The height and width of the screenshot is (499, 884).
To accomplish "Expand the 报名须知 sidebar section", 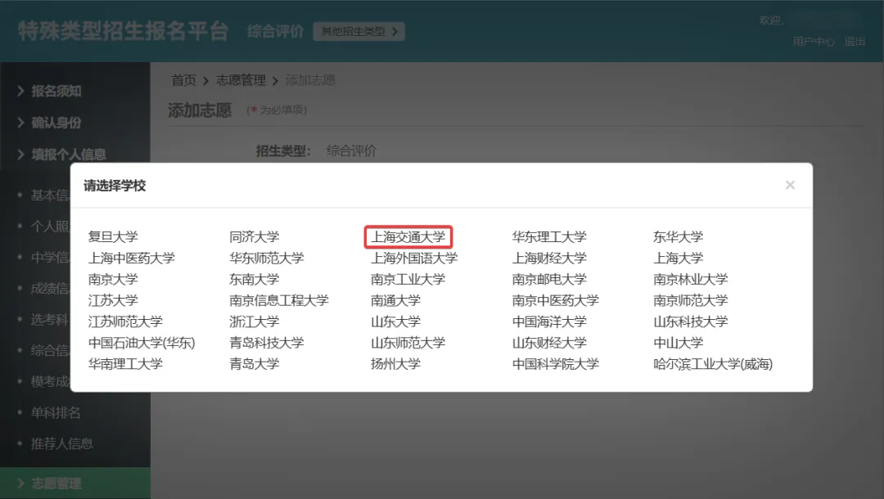I will click(x=56, y=92).
